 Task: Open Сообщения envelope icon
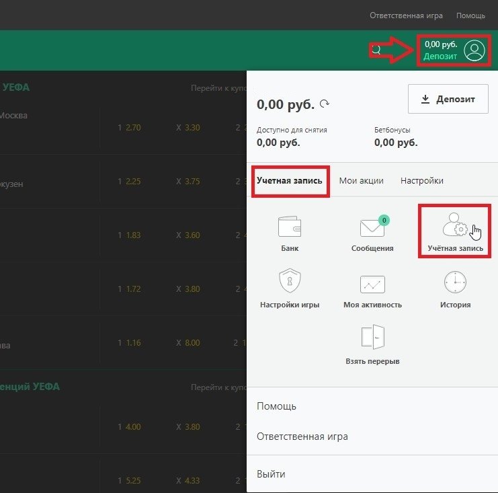coord(372,228)
